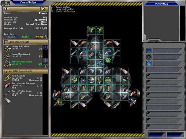186x139 pixels.
Task: Select the Acid Globule component icon
Action: 7,78
